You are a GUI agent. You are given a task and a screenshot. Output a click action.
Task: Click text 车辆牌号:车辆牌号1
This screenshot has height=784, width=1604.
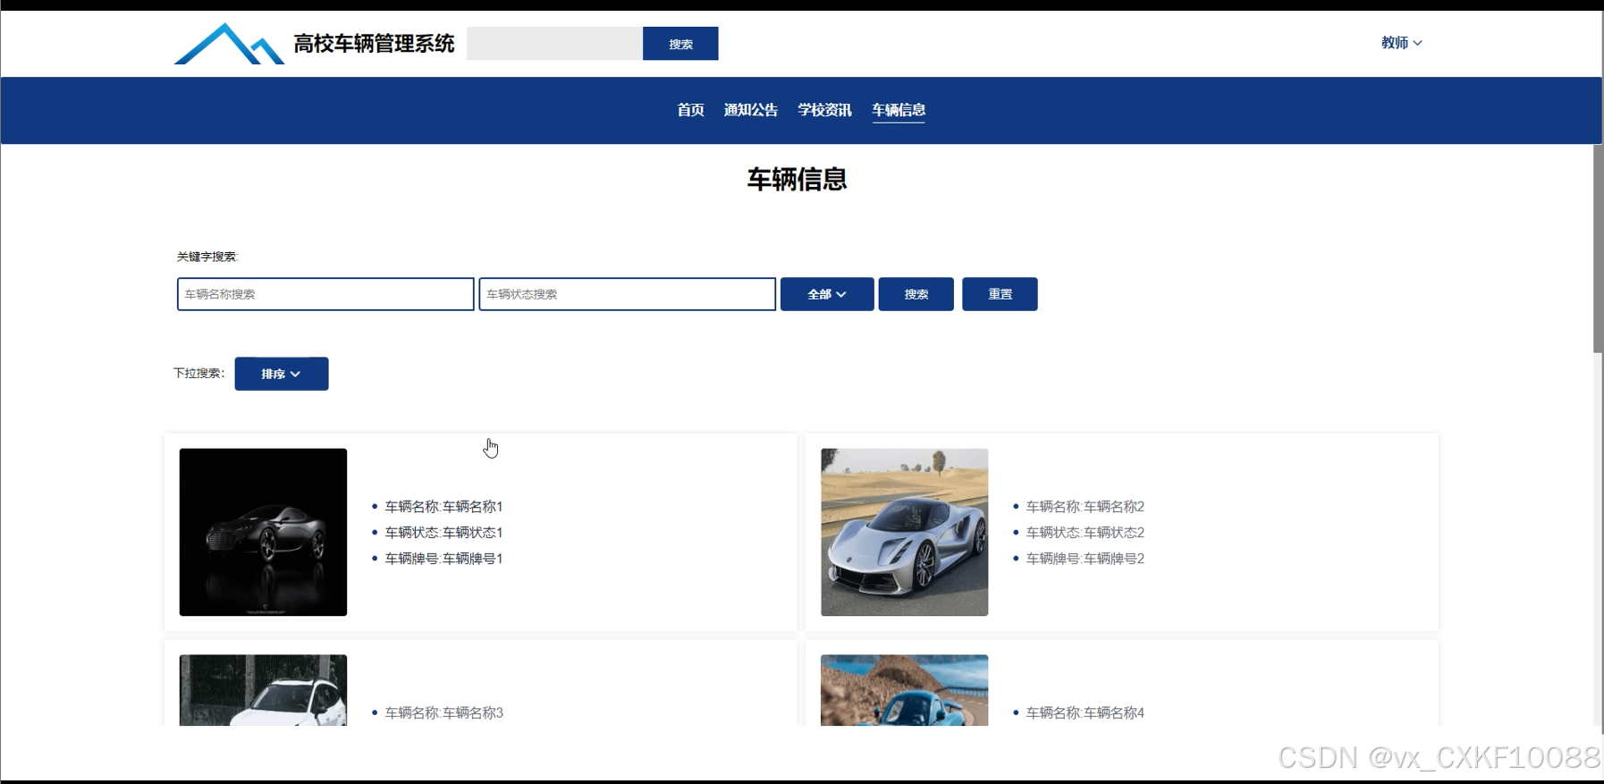(444, 559)
